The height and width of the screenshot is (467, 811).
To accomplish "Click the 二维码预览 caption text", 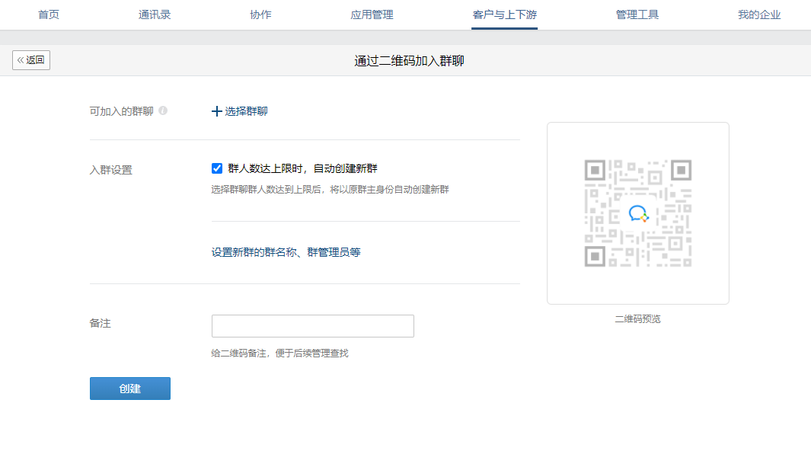I will point(637,319).
